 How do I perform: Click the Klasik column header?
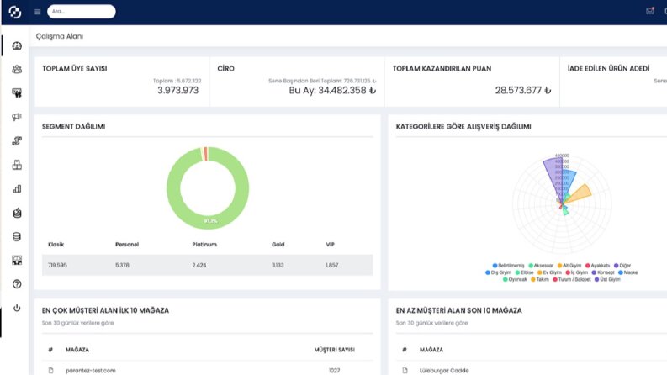(56, 245)
